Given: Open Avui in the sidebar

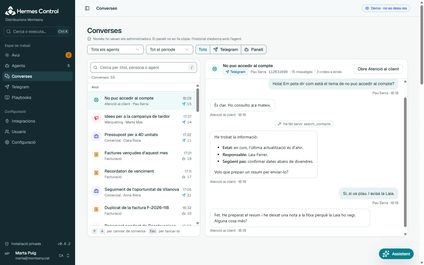Looking at the screenshot, I should 37,55.
